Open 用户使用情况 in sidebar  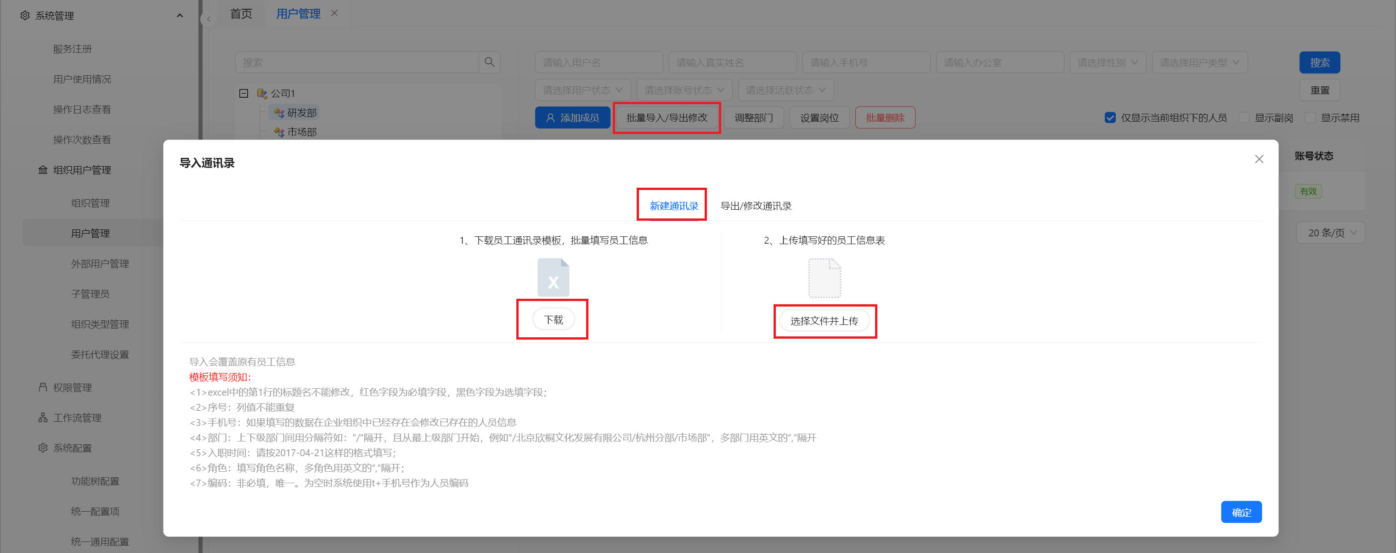coord(82,79)
